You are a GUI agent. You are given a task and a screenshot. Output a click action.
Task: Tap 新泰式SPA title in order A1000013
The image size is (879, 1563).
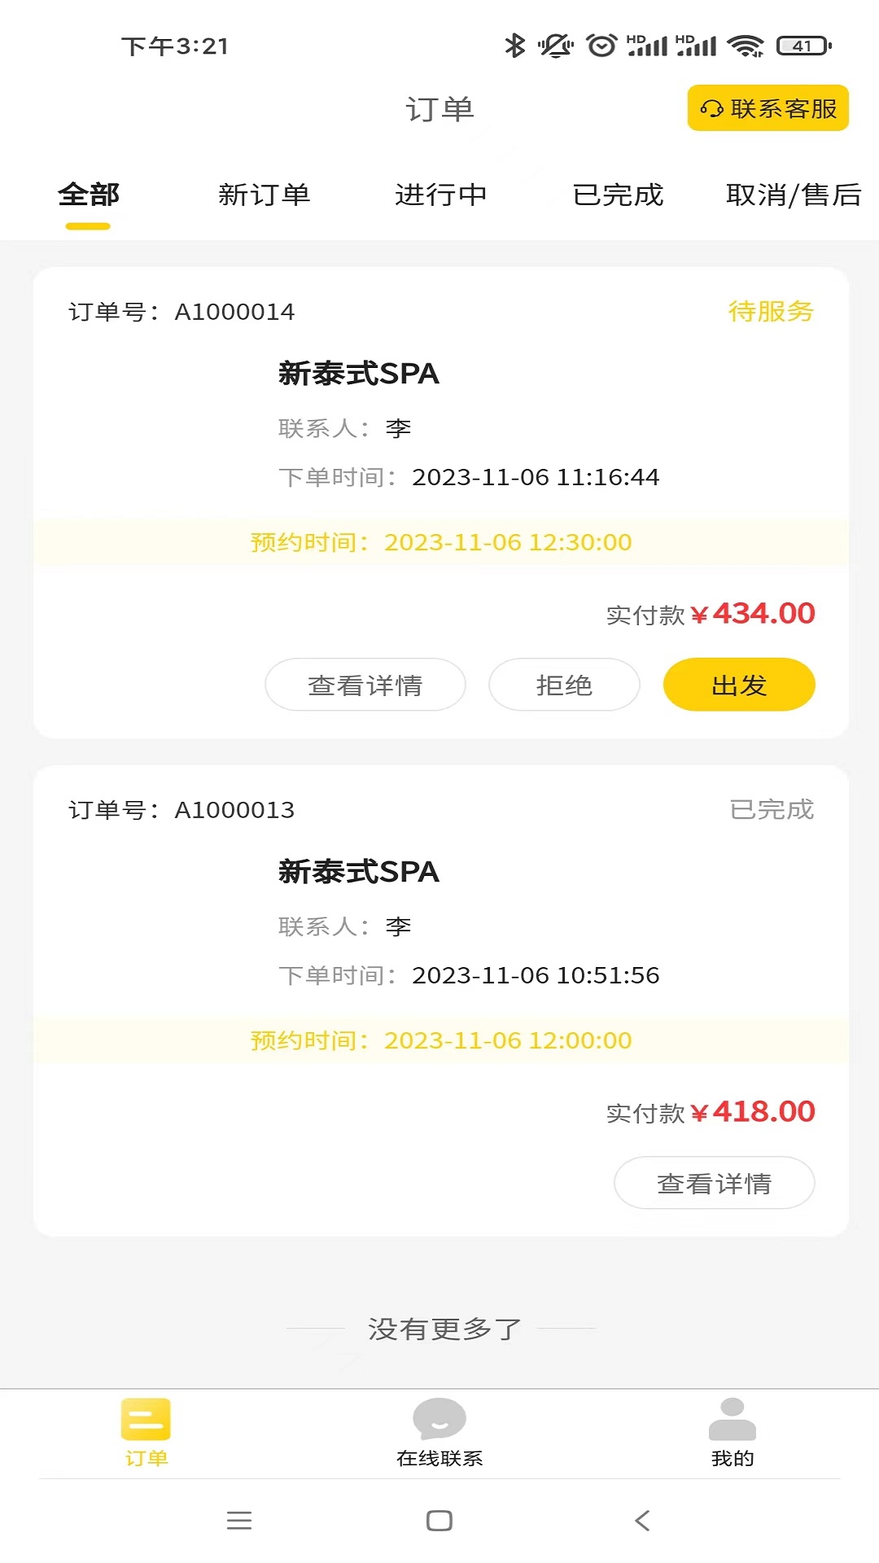[358, 872]
